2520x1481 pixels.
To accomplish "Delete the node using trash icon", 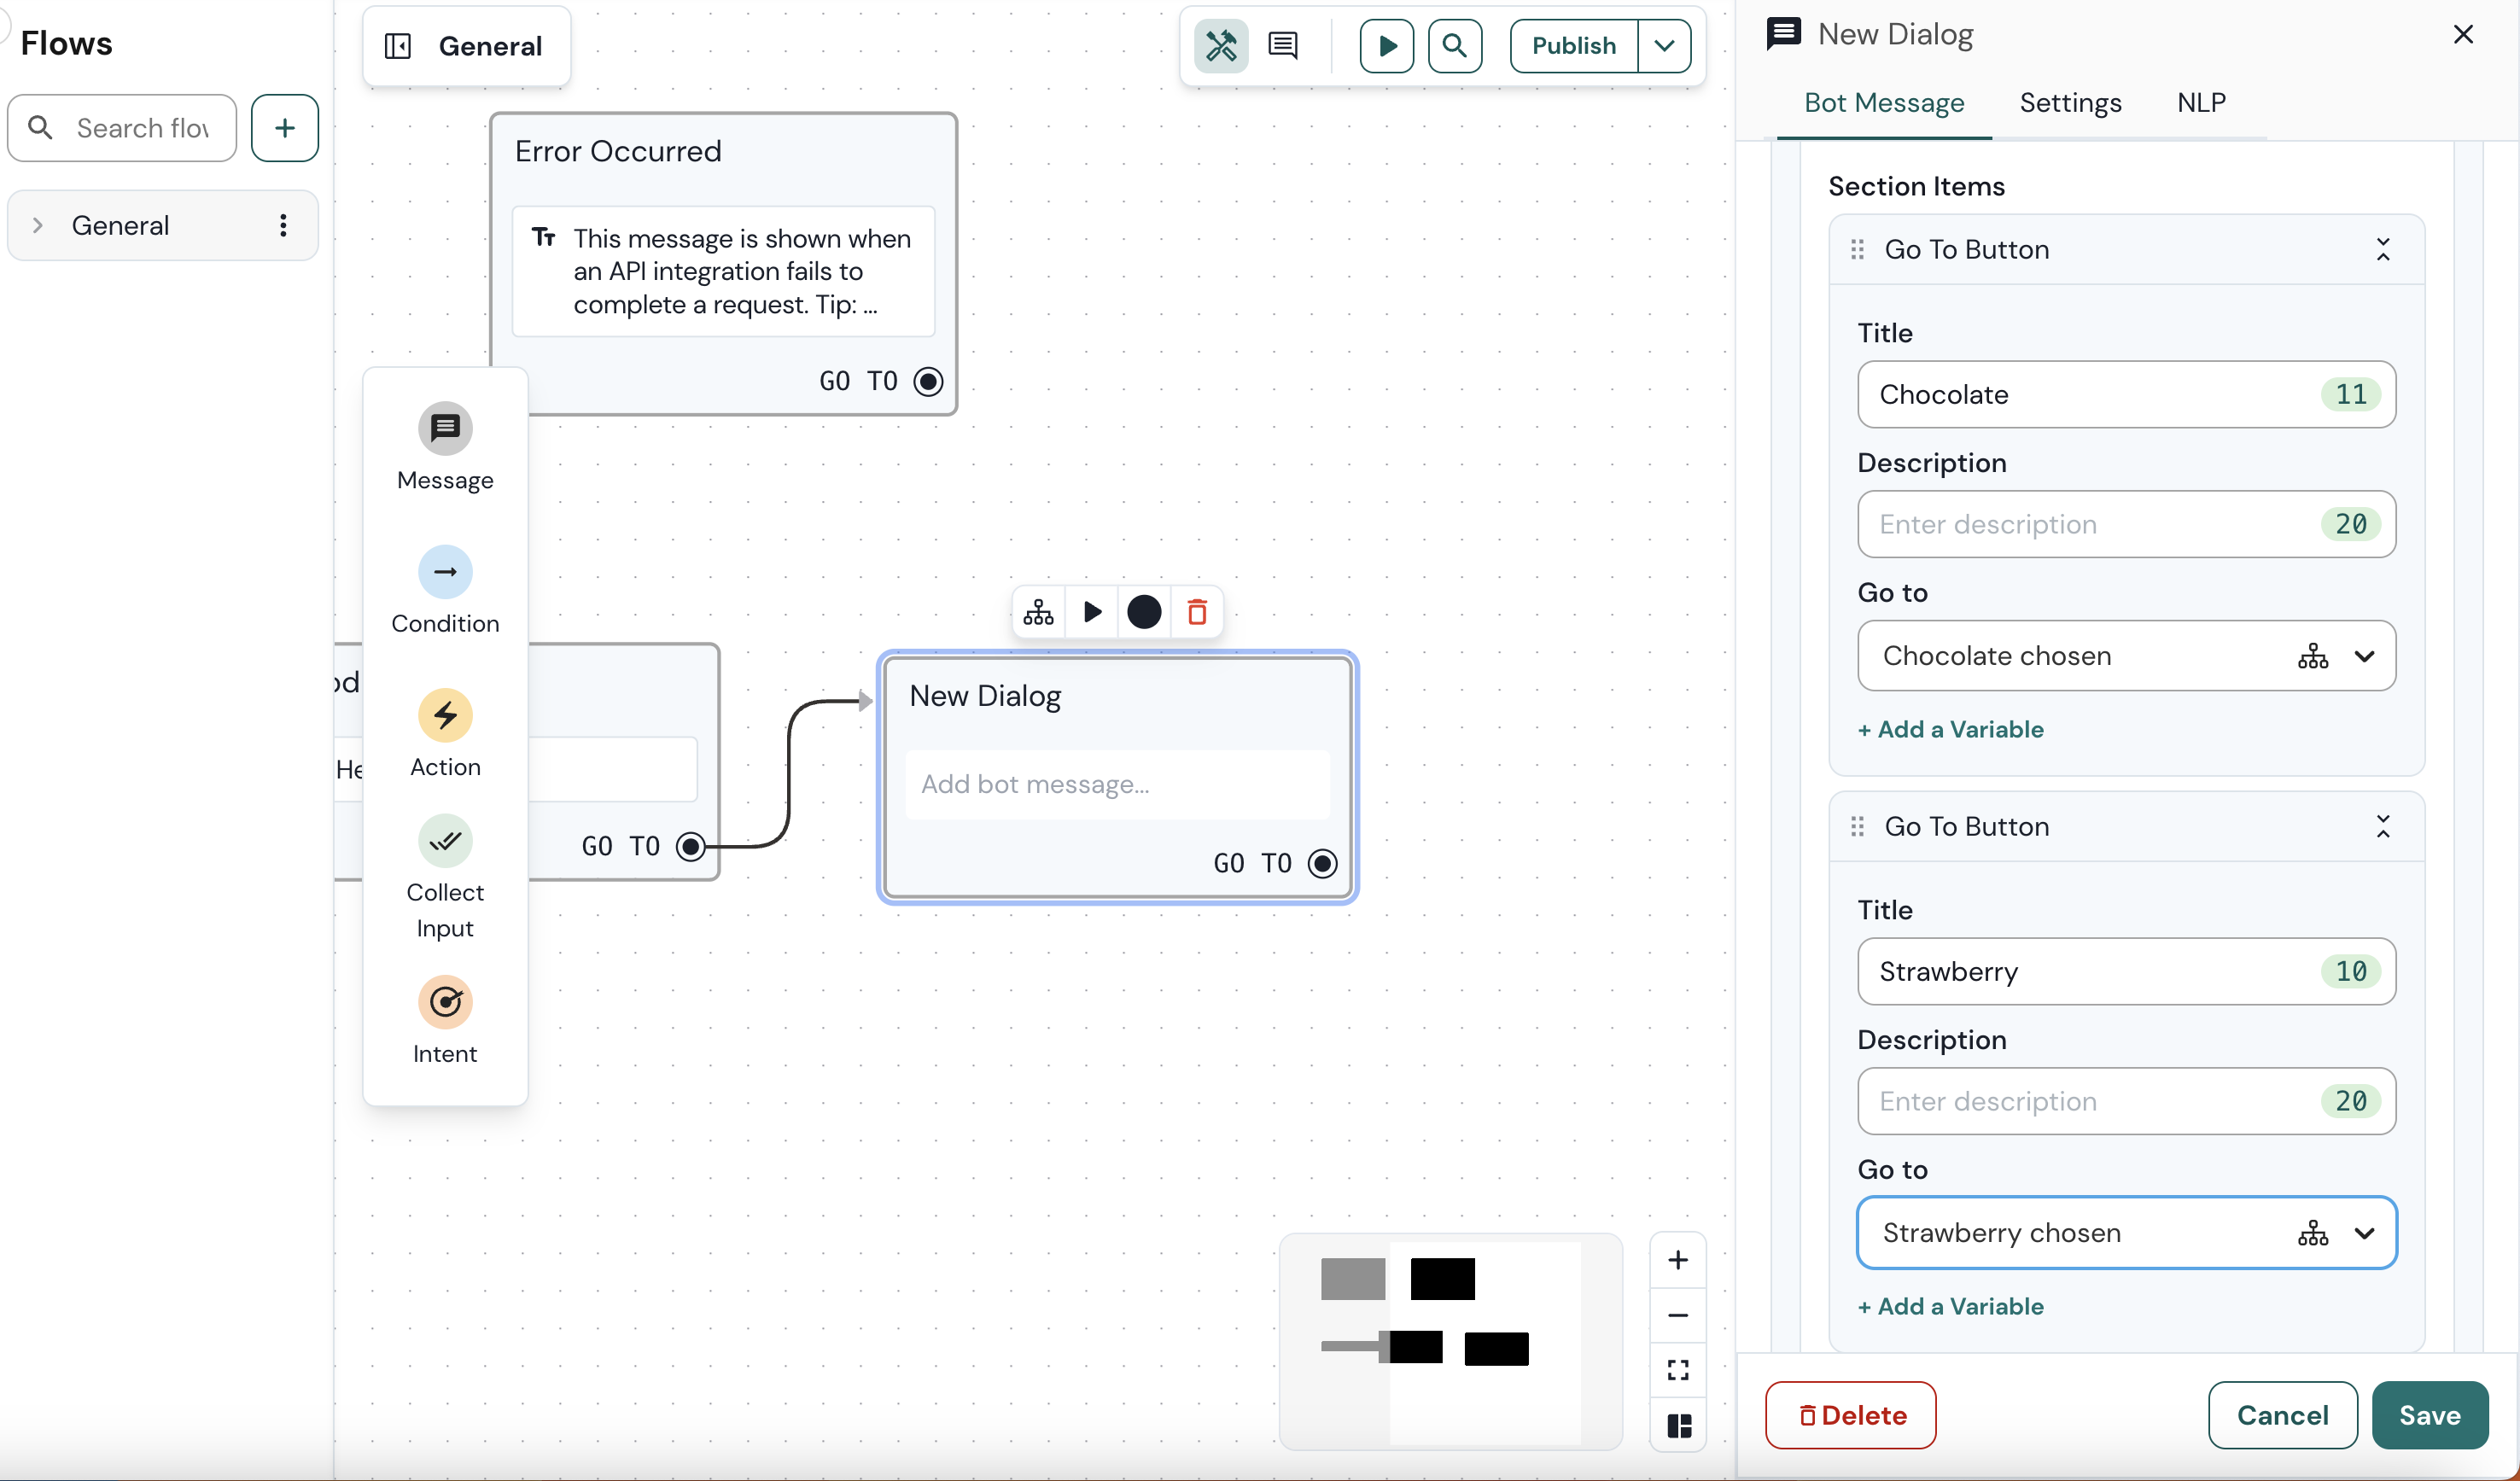I will pos(1197,611).
